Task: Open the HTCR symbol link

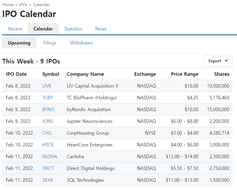Action: [48, 145]
